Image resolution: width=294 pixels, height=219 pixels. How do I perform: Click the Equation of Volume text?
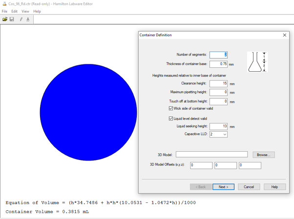pos(101,203)
